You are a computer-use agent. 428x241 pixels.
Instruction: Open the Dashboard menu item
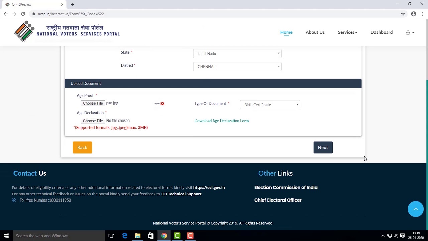click(382, 32)
